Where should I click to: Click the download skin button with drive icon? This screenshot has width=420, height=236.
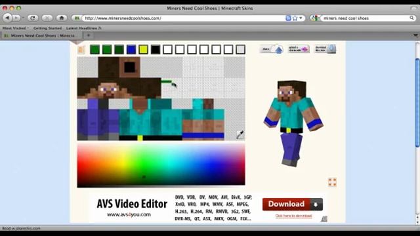tap(325, 49)
